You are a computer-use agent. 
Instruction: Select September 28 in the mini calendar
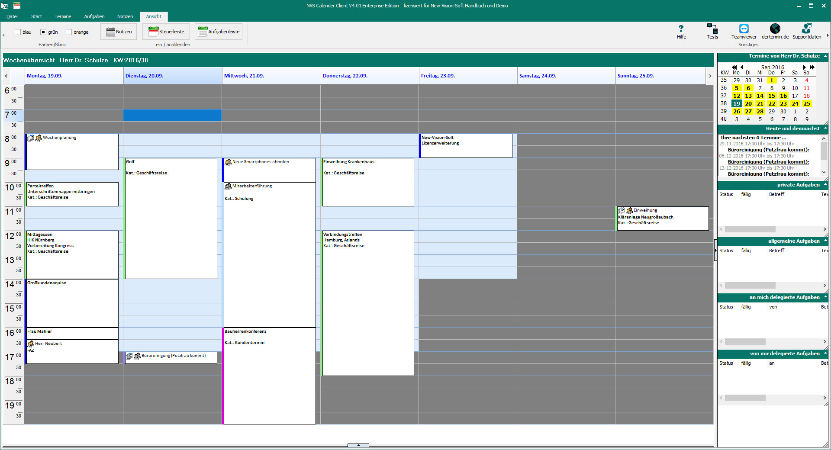click(760, 111)
